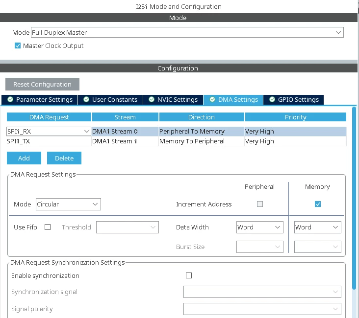Click the green check icon on GPIO Settings

tap(272, 99)
